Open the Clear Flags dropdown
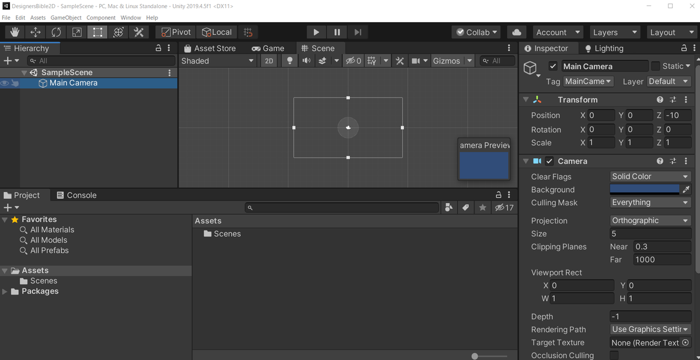 pos(650,176)
